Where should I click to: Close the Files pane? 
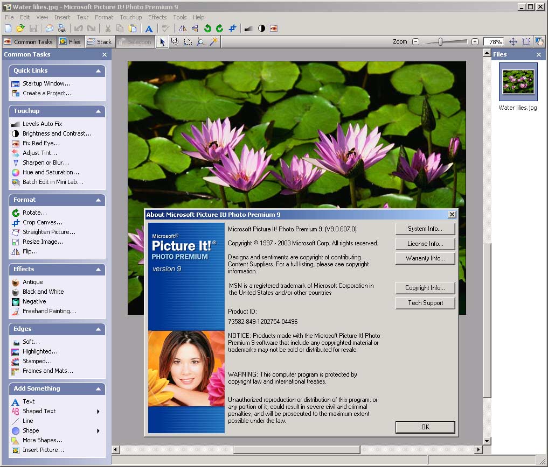539,55
